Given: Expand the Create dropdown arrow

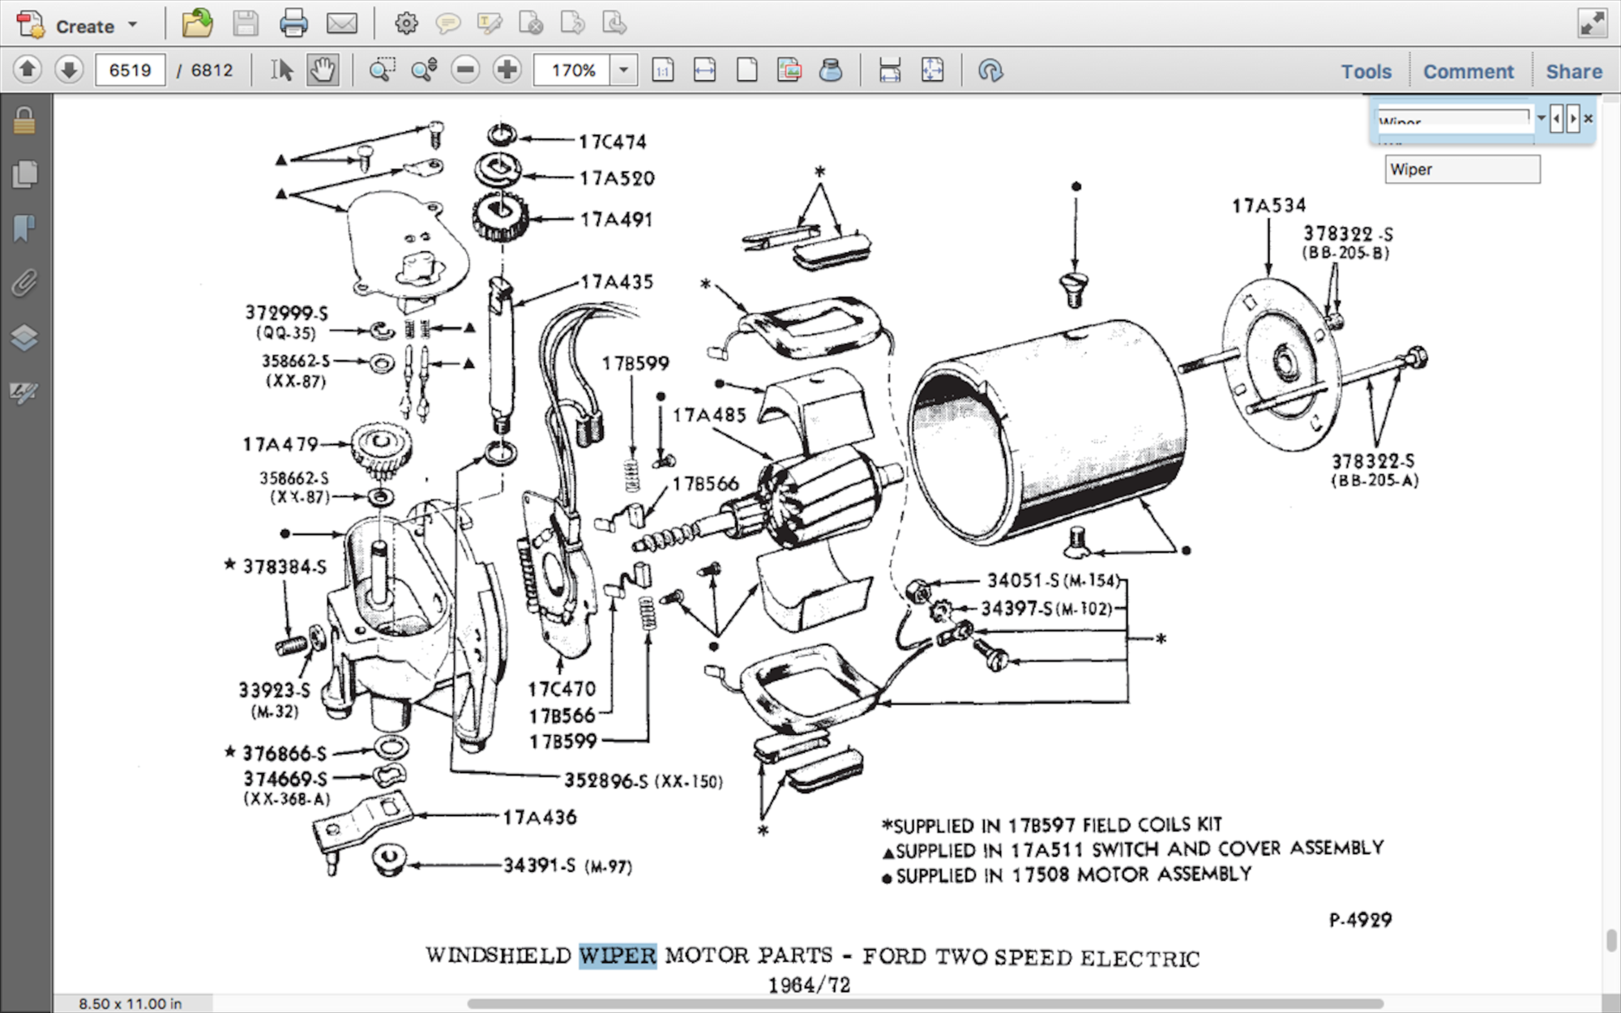Looking at the screenshot, I should 133,24.
